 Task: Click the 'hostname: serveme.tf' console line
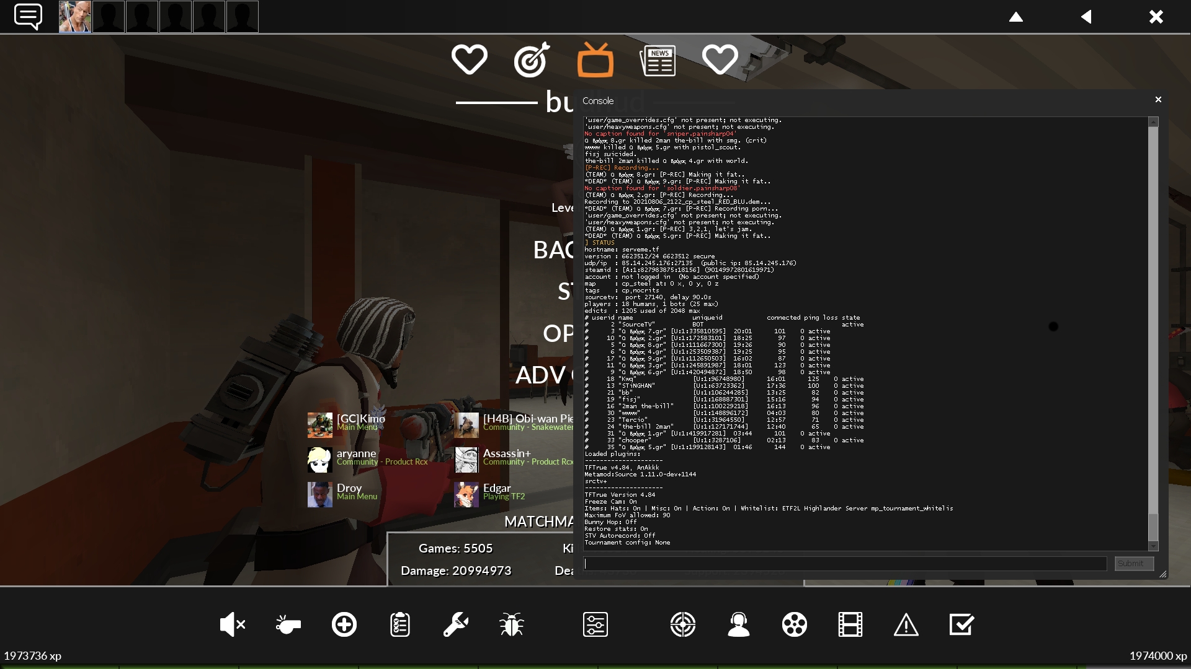[622, 250]
